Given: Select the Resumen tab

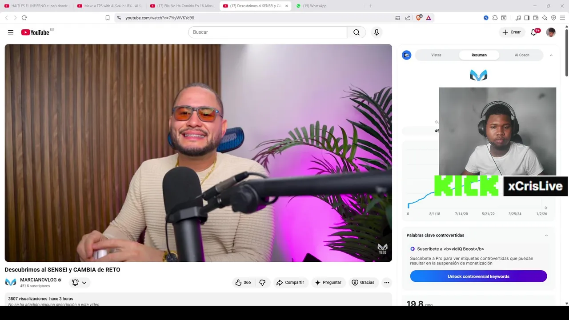Looking at the screenshot, I should (479, 55).
